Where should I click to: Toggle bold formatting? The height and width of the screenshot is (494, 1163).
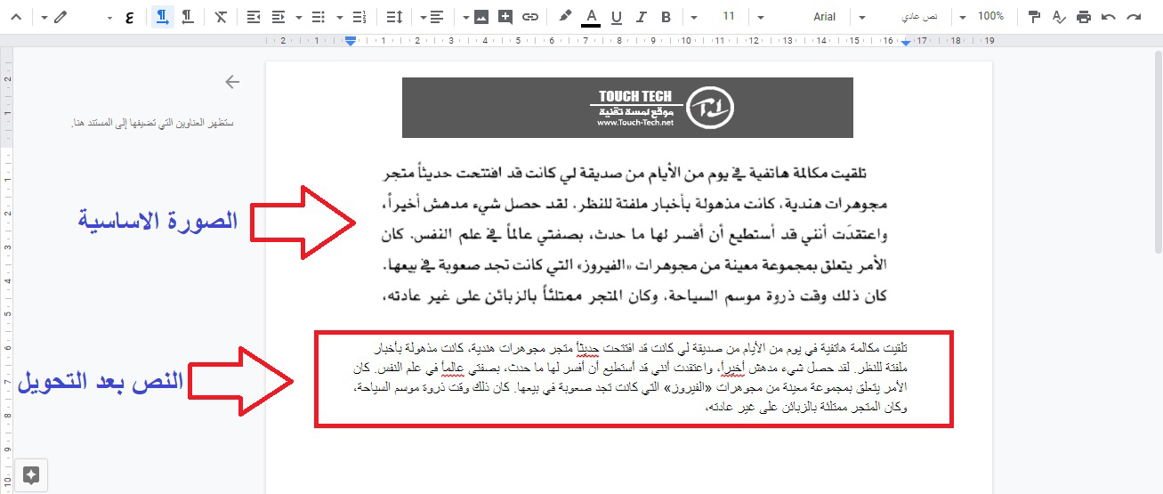pyautogui.click(x=666, y=17)
